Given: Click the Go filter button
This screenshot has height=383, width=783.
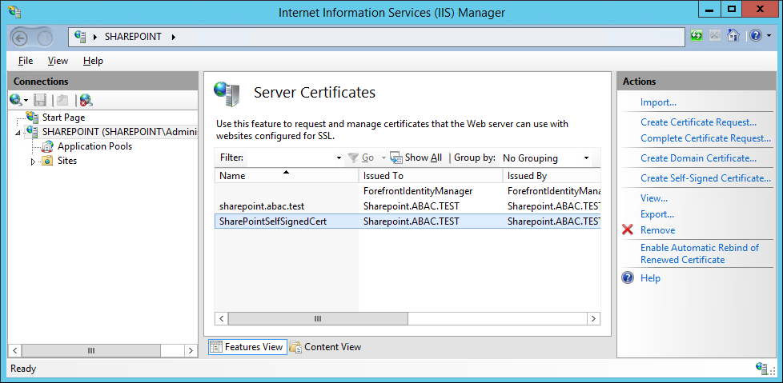Looking at the screenshot, I should (x=361, y=158).
